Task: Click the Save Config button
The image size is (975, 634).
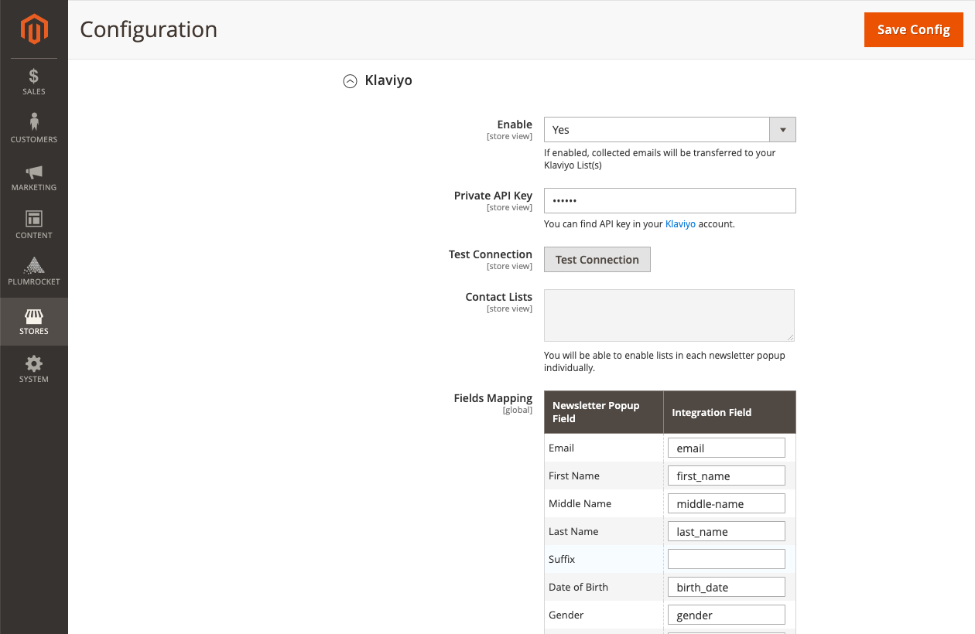Action: (x=913, y=29)
